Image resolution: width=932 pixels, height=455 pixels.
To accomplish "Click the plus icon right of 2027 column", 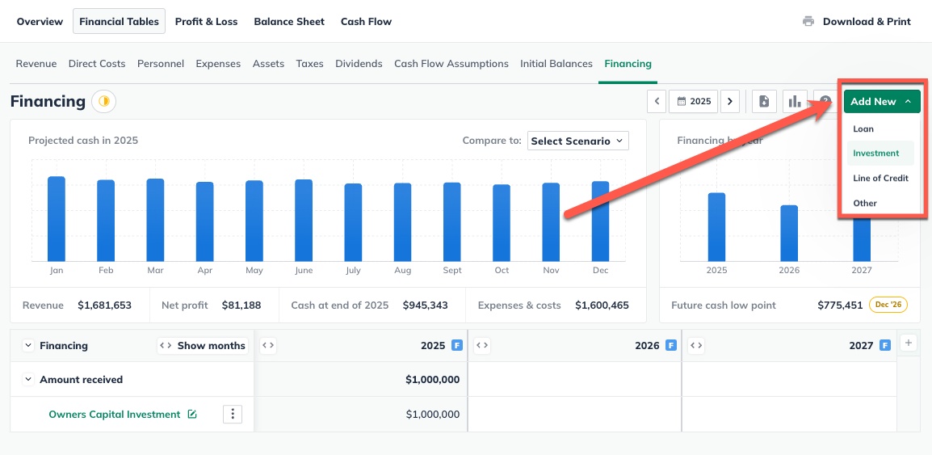I will [909, 343].
